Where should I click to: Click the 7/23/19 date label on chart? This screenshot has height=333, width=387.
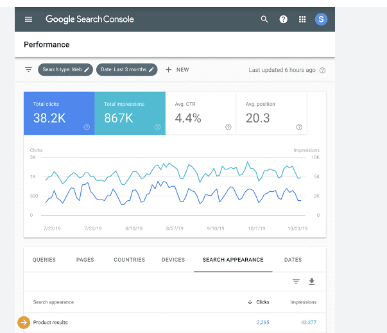[52, 228]
